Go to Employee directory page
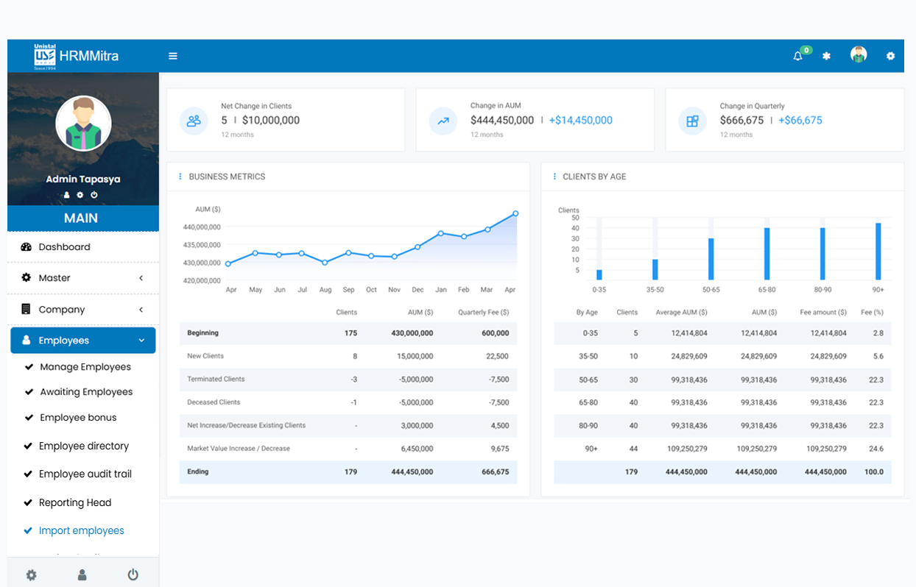The image size is (916, 587). point(84,446)
